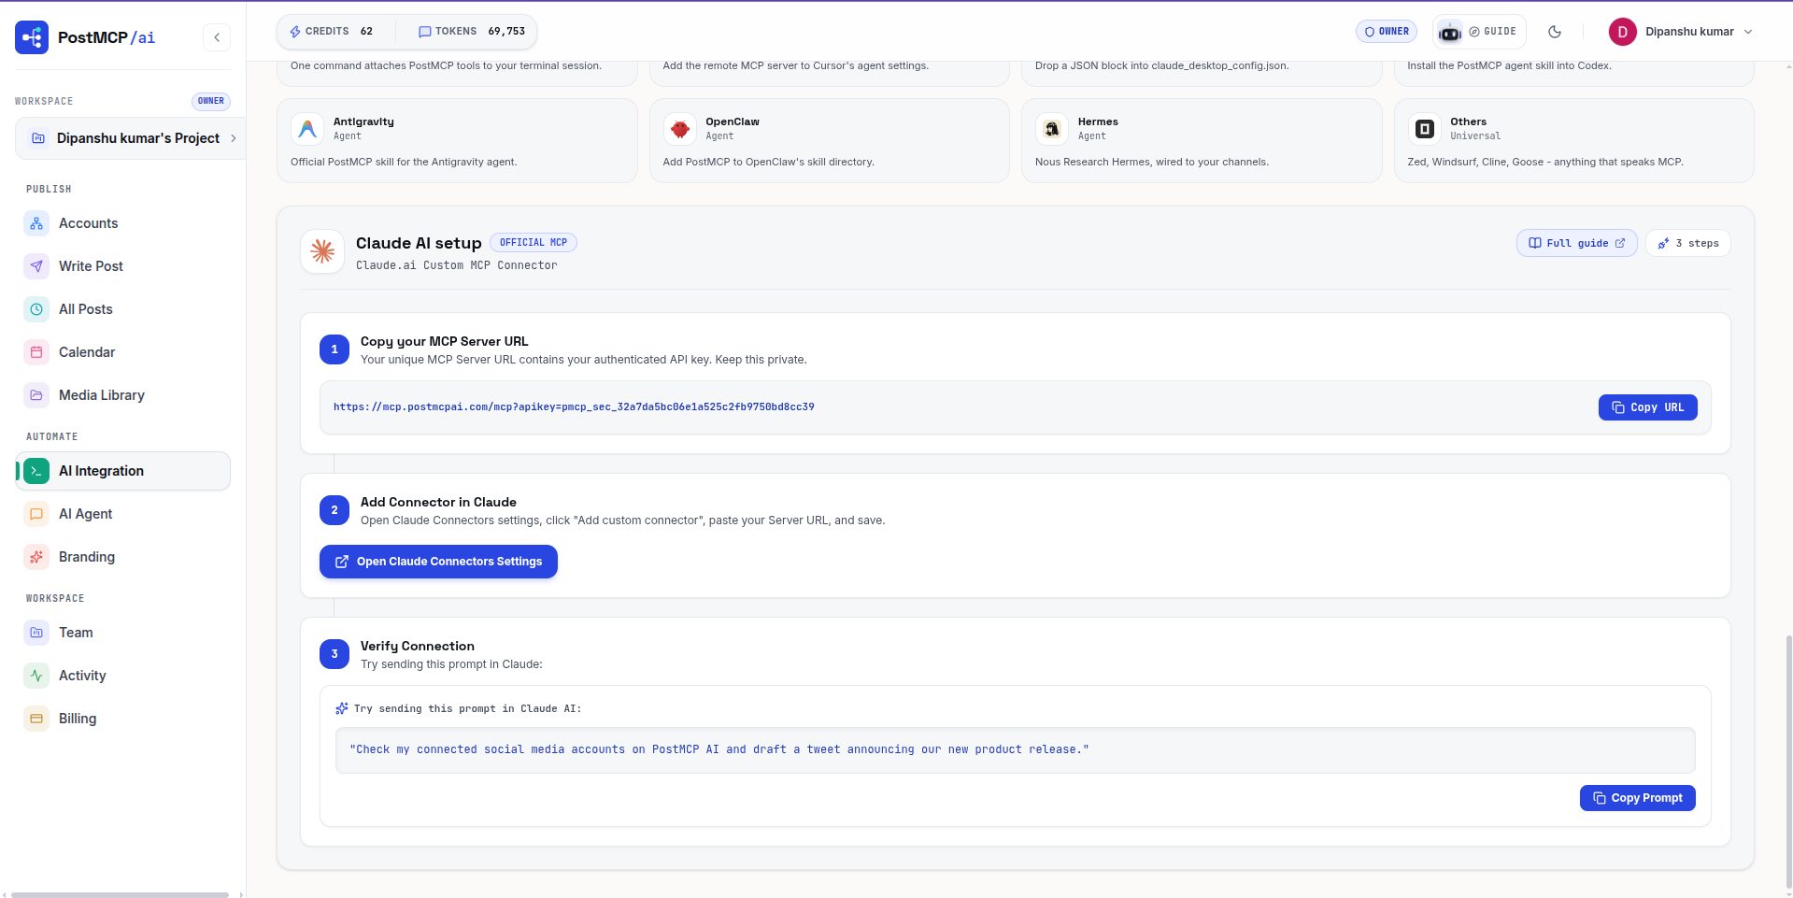1793x898 pixels.
Task: Toggle dark mode moon icon
Action: click(1555, 32)
